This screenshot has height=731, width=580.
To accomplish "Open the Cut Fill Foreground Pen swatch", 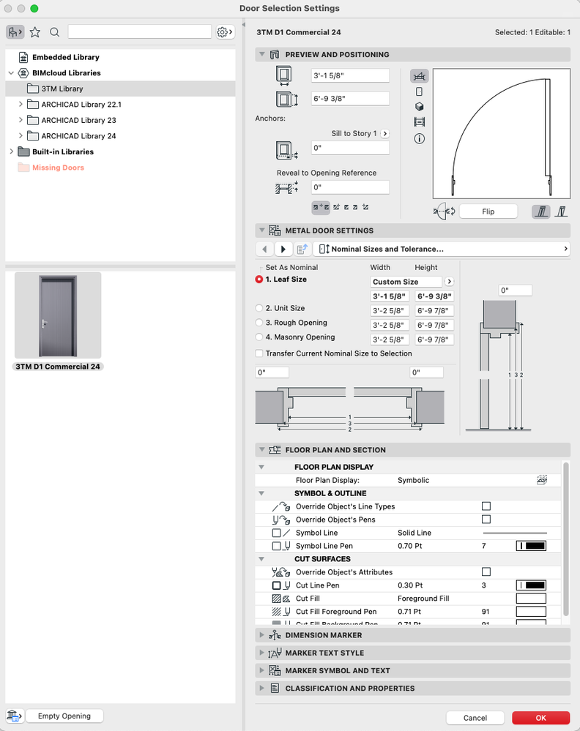I will click(531, 612).
